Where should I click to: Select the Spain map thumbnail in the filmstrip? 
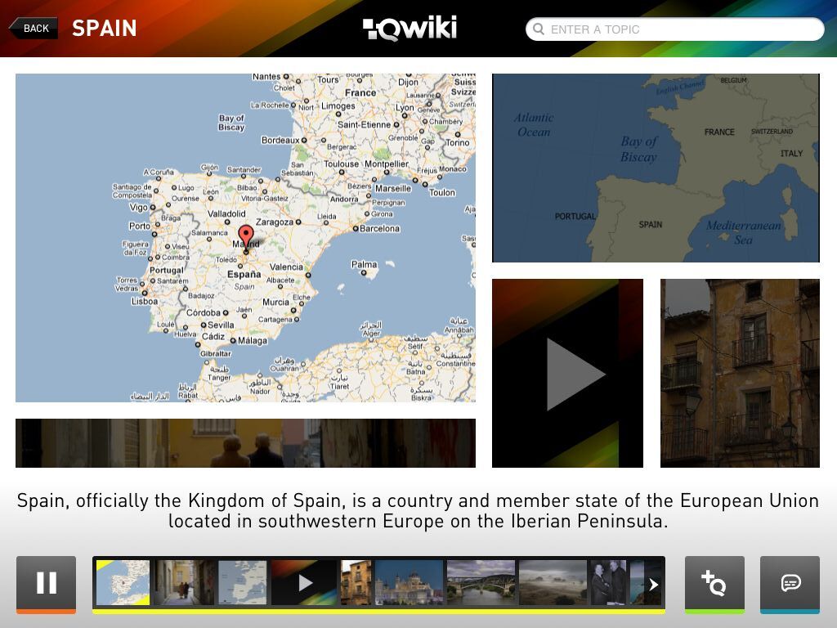(x=121, y=582)
